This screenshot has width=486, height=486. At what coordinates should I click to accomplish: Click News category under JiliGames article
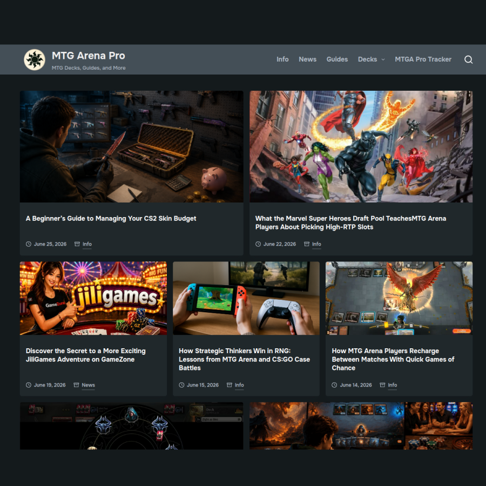point(89,385)
